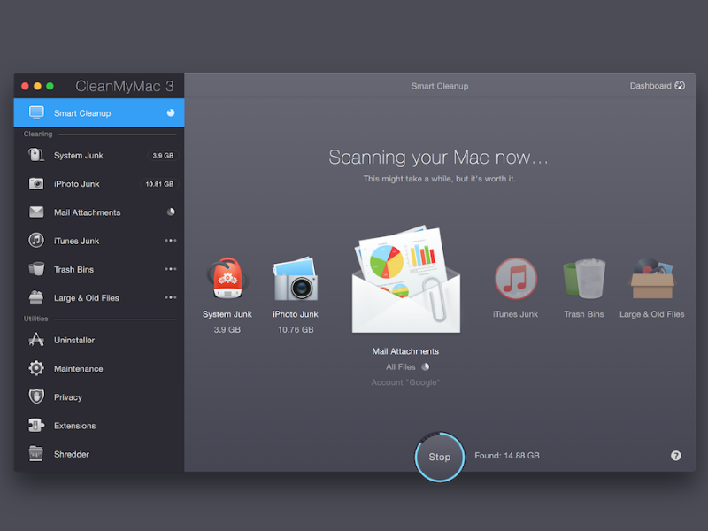Click the Extensions puzzle icon

point(36,426)
